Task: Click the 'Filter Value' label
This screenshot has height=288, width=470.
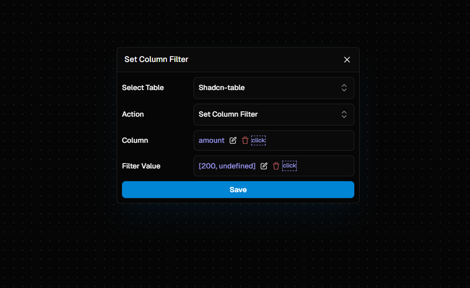Action: [141, 166]
